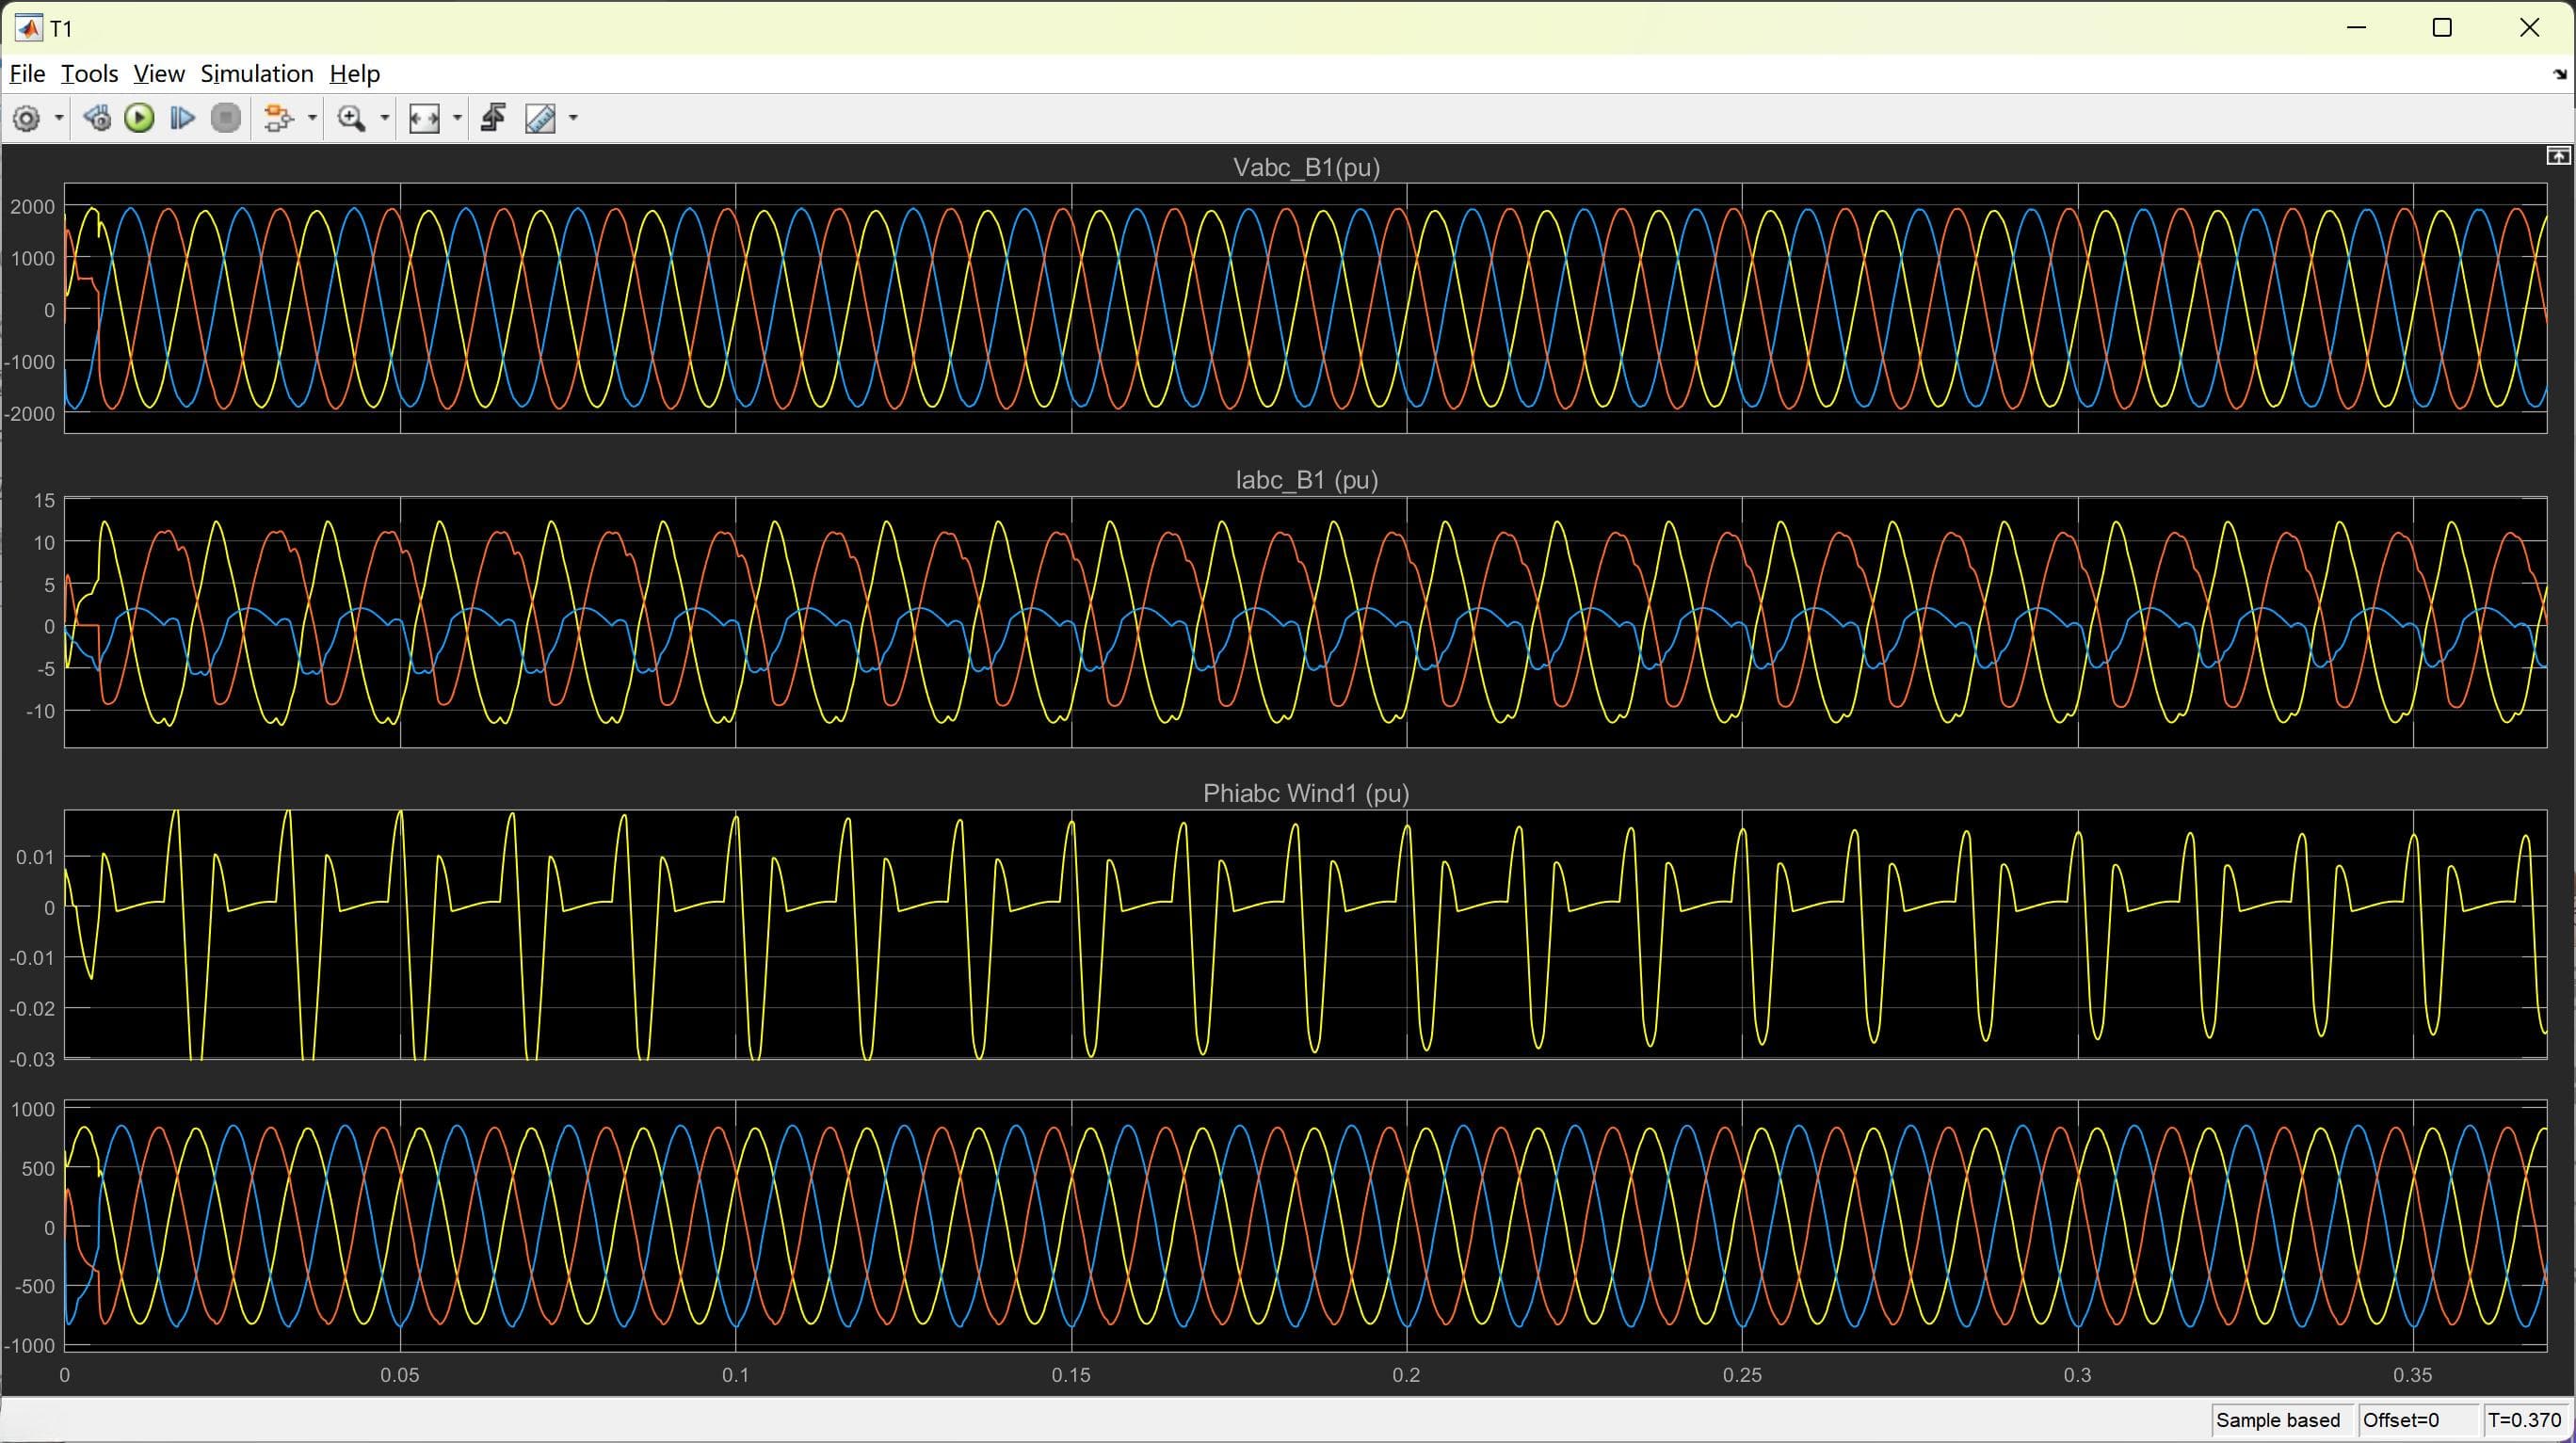Click the 0.35 x-axis tick label
The height and width of the screenshot is (1443, 2576).
pyautogui.click(x=2413, y=1375)
